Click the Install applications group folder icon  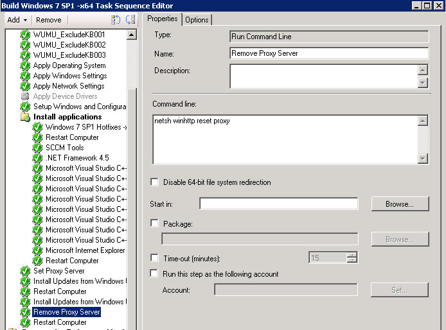[x=26, y=117]
